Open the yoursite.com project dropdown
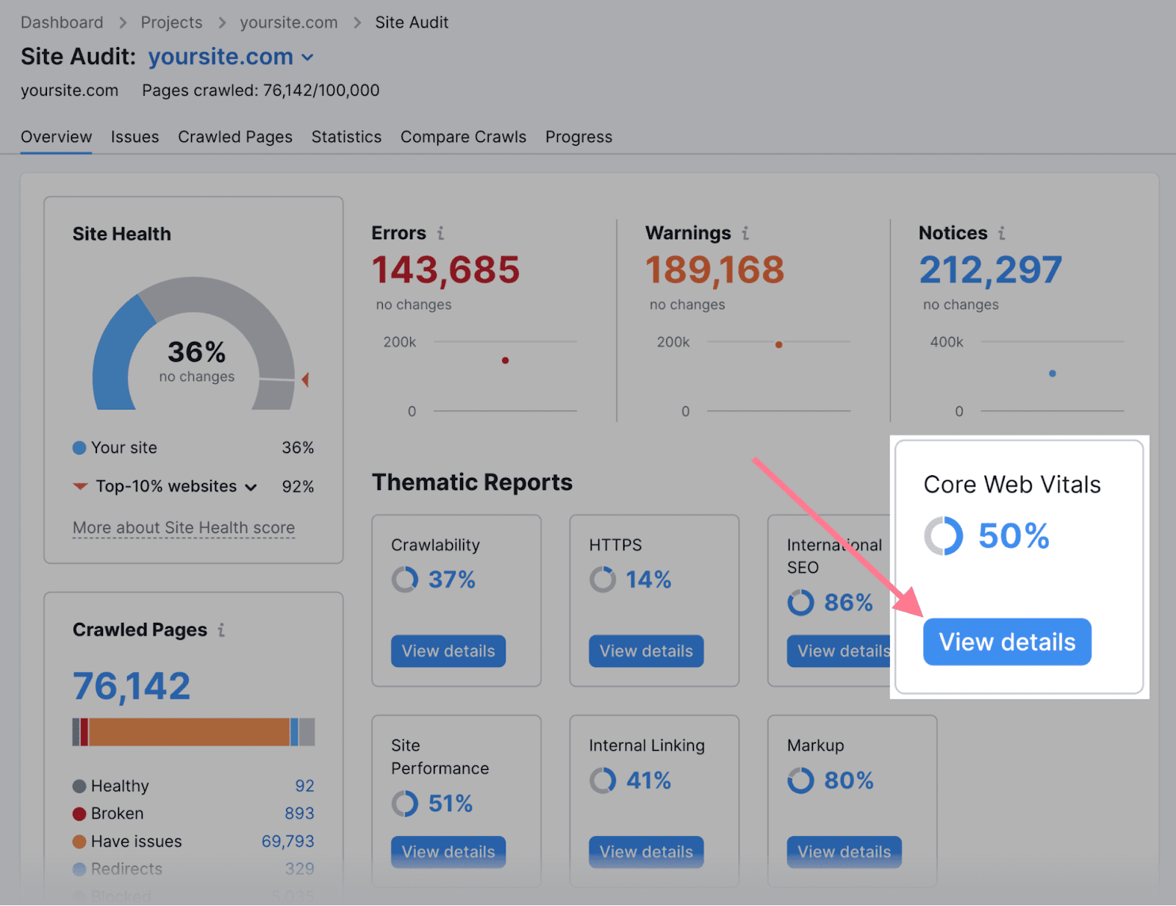Screen dimensions: 1176x906 [308, 57]
